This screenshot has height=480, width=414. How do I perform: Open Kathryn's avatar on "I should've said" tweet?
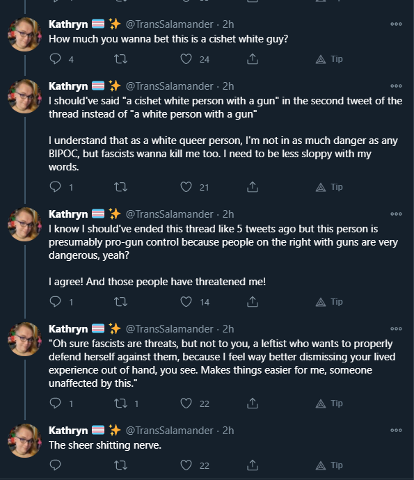click(x=24, y=96)
